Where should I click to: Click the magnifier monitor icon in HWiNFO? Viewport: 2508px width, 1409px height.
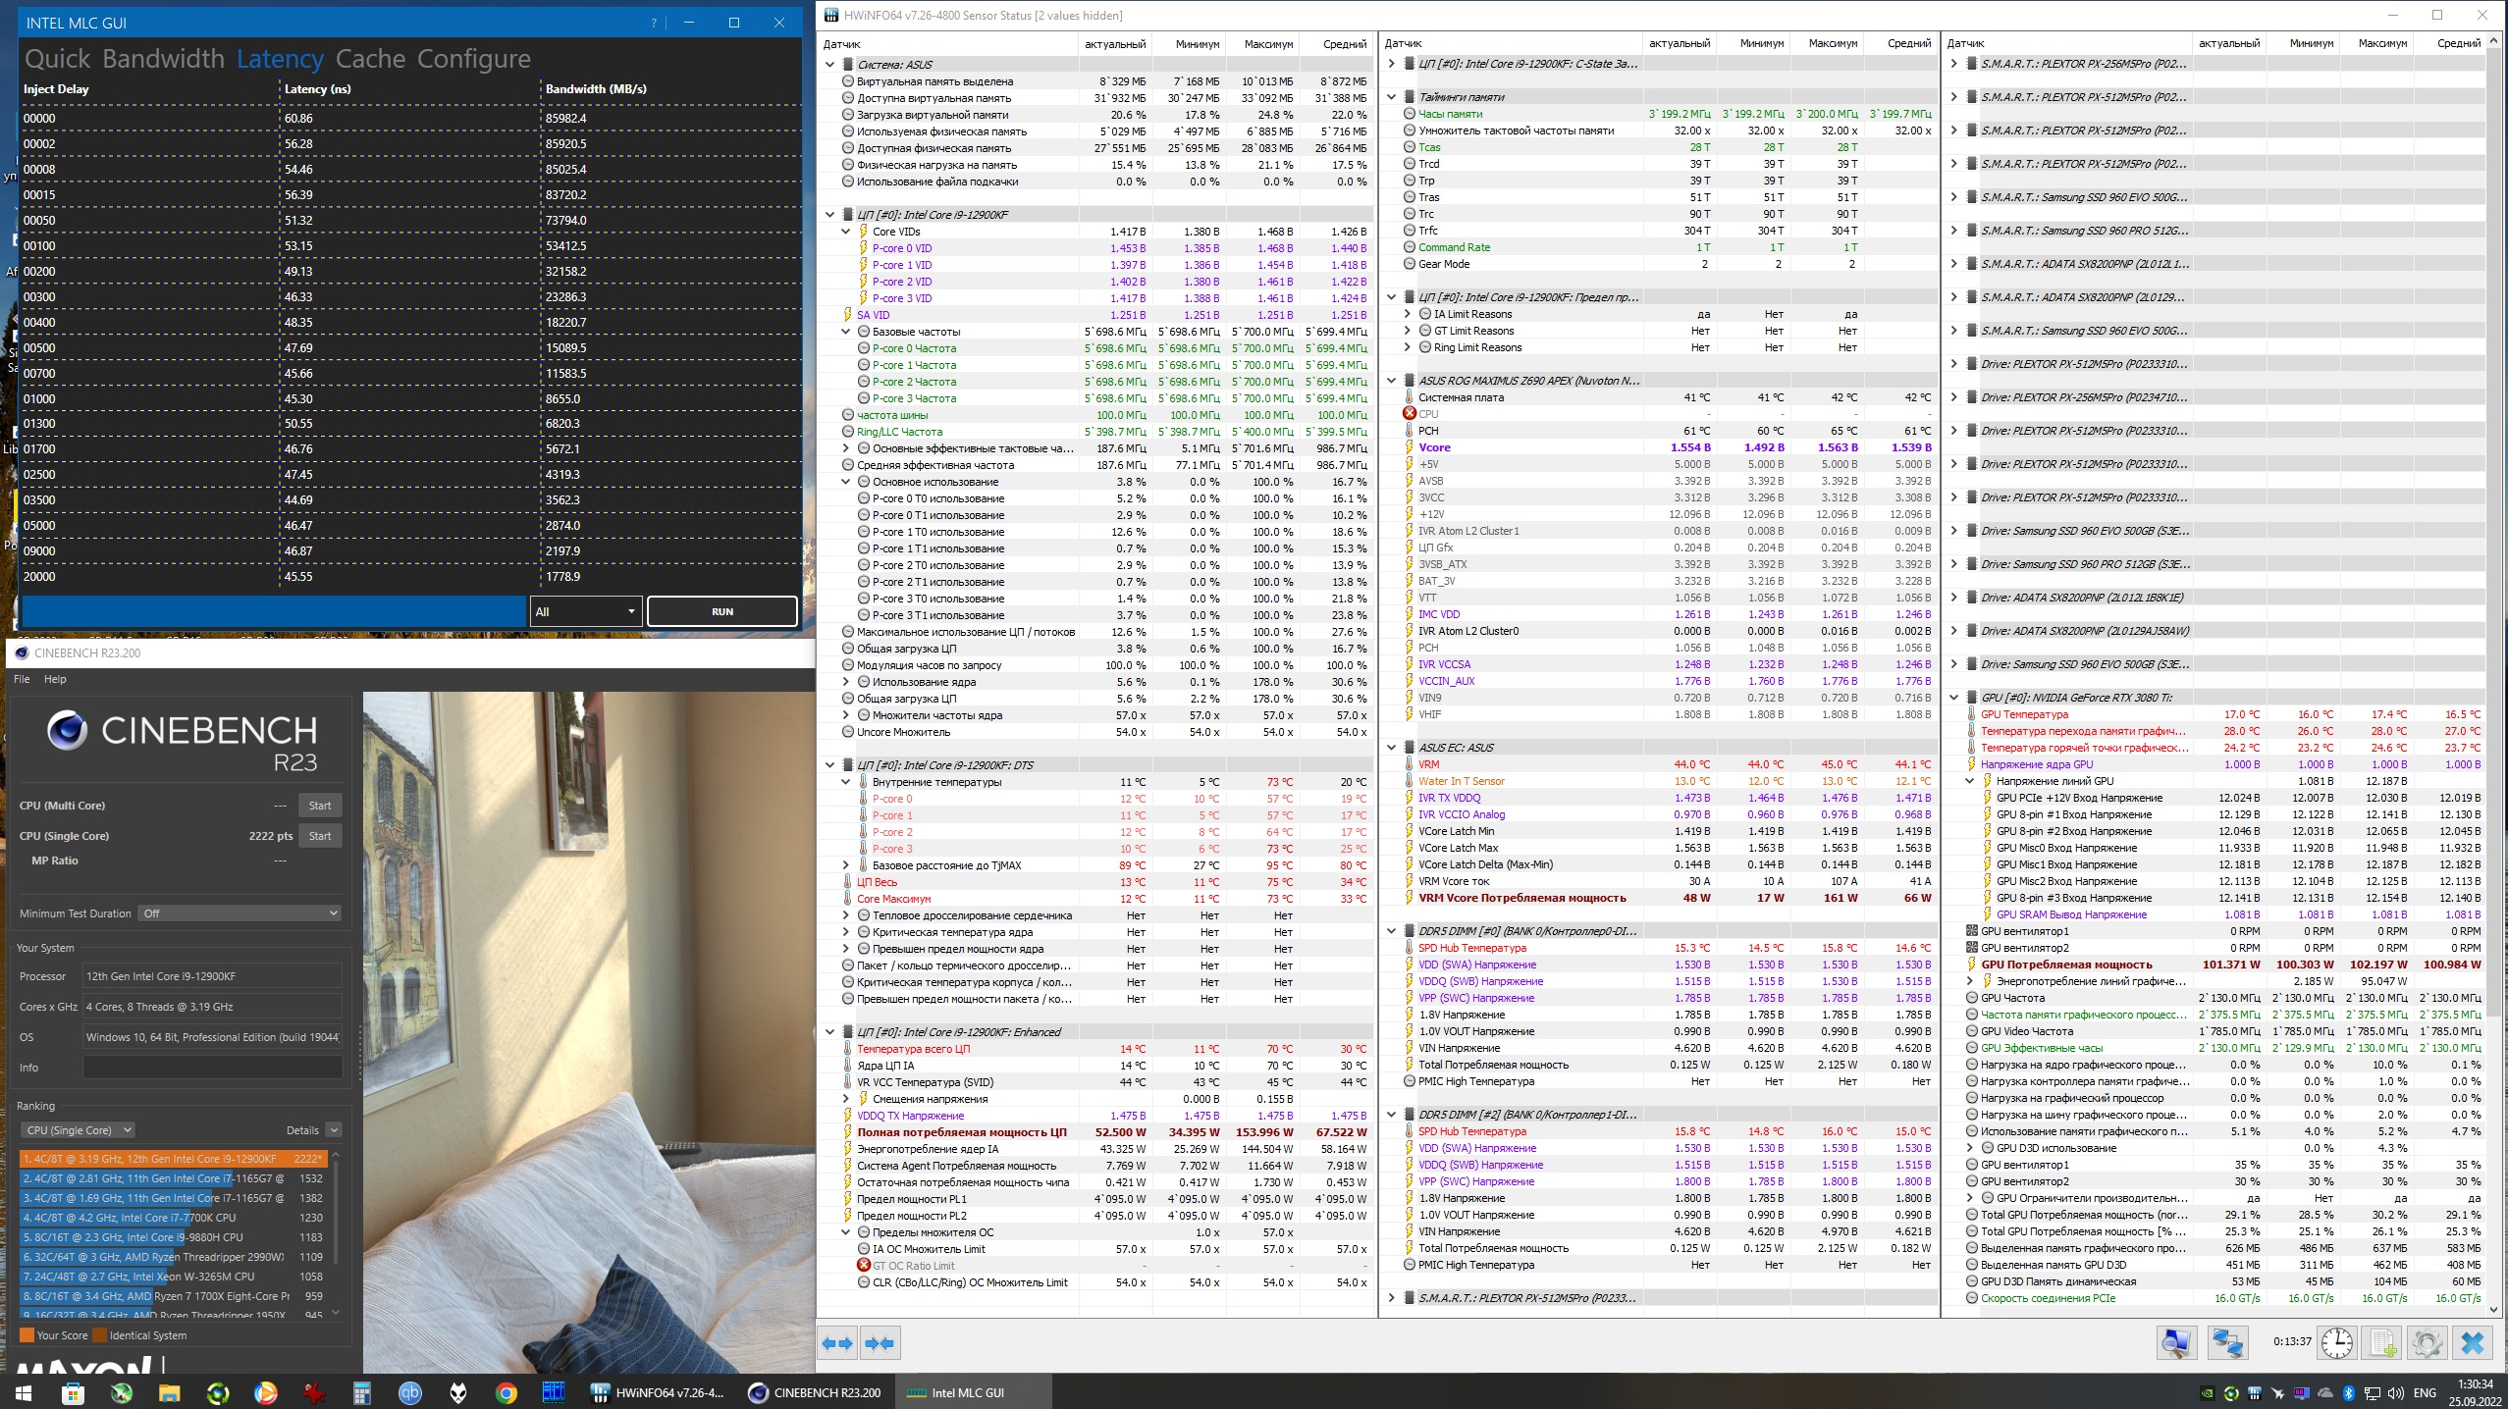(2175, 1343)
